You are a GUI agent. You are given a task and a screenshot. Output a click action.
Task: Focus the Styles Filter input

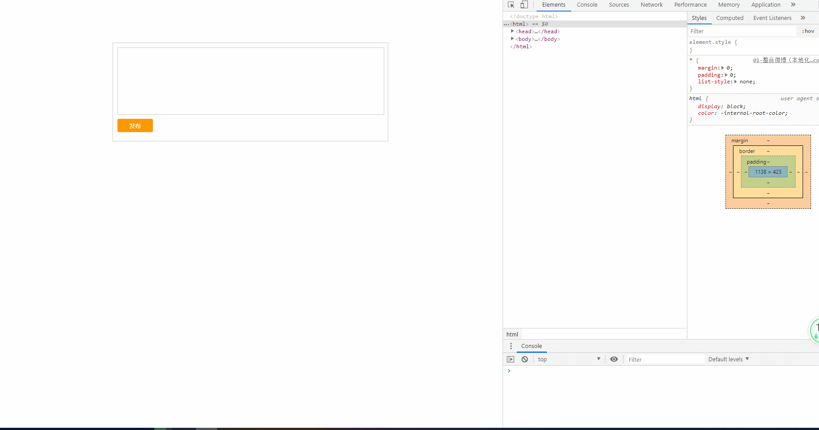coord(742,31)
